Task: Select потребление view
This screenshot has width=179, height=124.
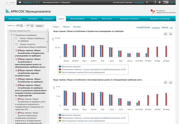Action: point(143,27)
